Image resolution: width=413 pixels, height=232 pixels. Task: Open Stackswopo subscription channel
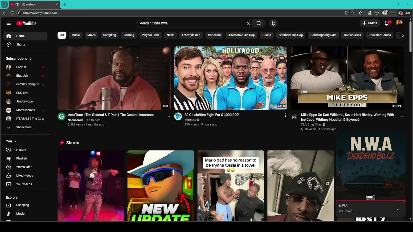25,101
